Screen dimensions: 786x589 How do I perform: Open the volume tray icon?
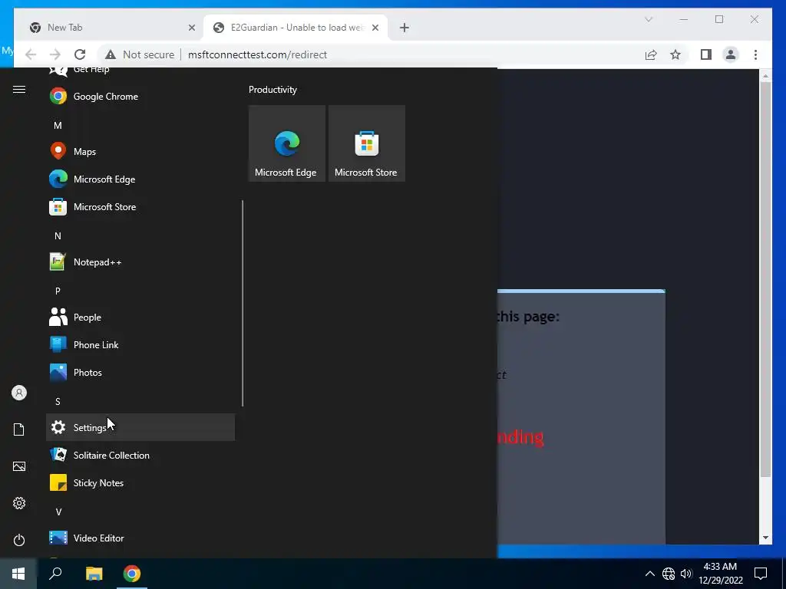tap(686, 574)
